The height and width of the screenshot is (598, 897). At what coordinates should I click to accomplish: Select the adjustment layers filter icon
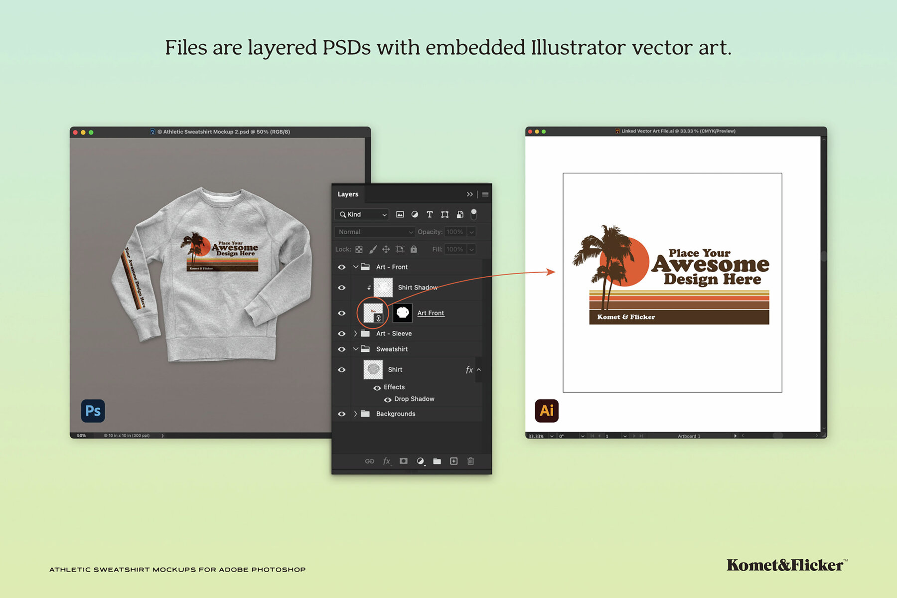point(415,214)
